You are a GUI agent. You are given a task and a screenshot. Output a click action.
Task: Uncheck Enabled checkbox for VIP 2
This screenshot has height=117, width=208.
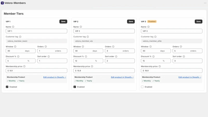(75, 87)
